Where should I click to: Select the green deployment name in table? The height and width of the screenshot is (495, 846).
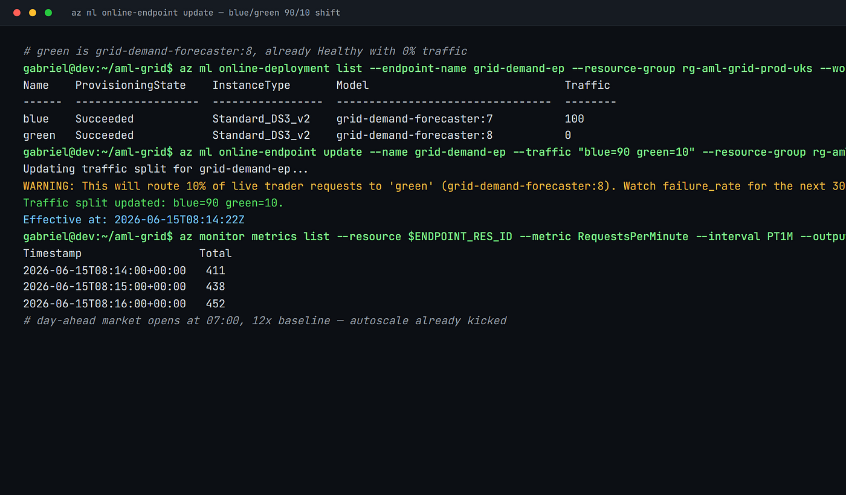point(39,135)
